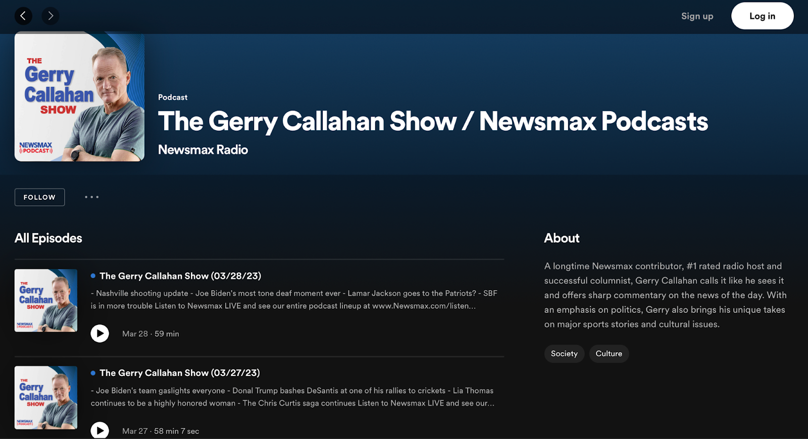Screen dimensions: 808x439
Task: Open the three-dot more options menu
Action: [x=91, y=197]
